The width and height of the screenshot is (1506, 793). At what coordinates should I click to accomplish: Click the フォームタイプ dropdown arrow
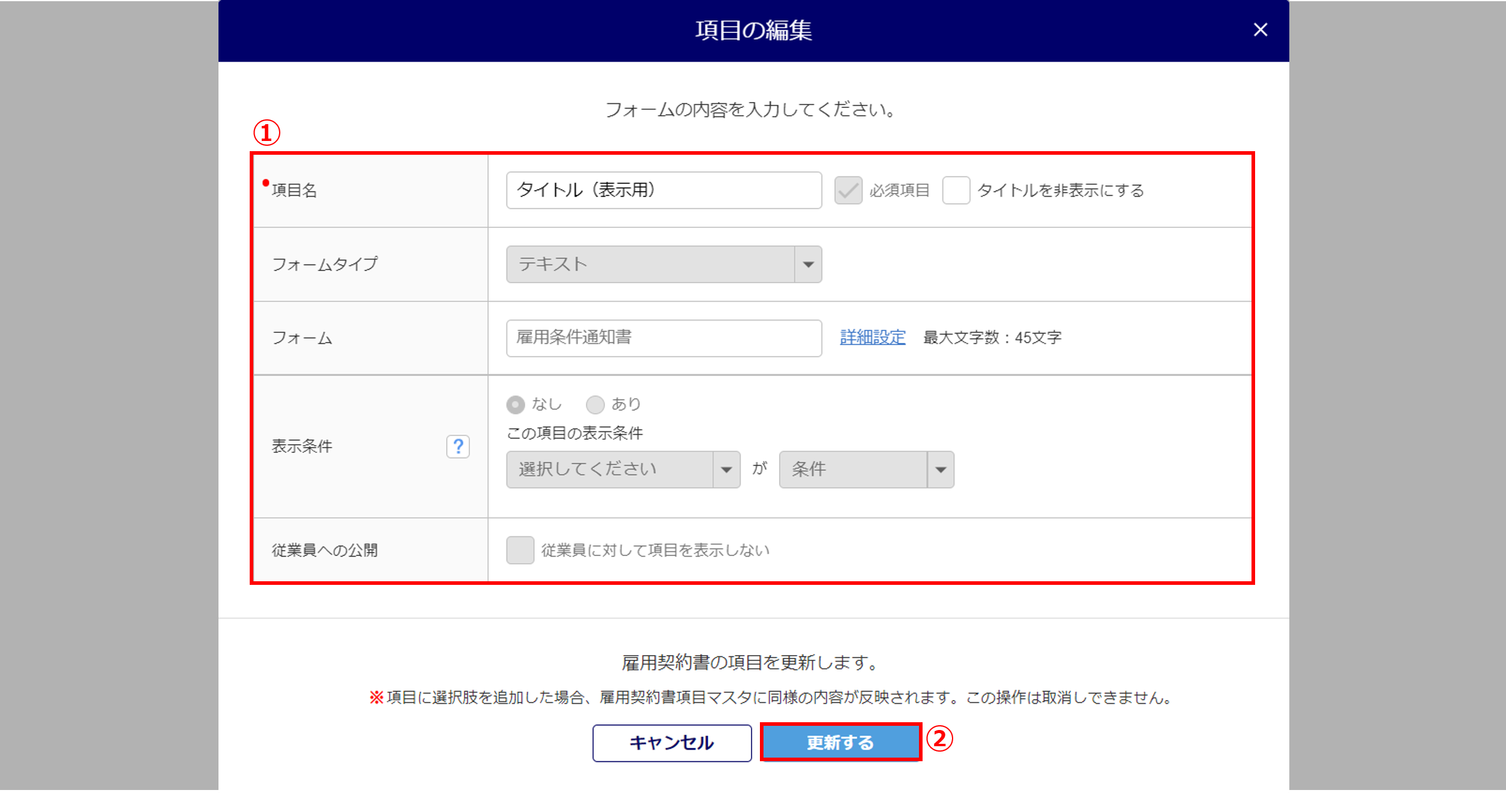tap(808, 265)
